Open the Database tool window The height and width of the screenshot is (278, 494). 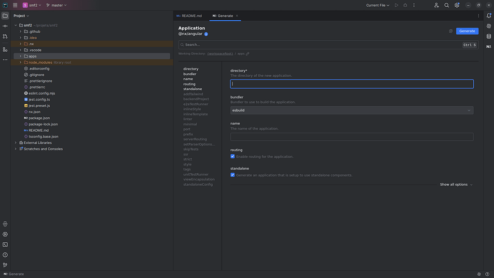click(x=489, y=36)
